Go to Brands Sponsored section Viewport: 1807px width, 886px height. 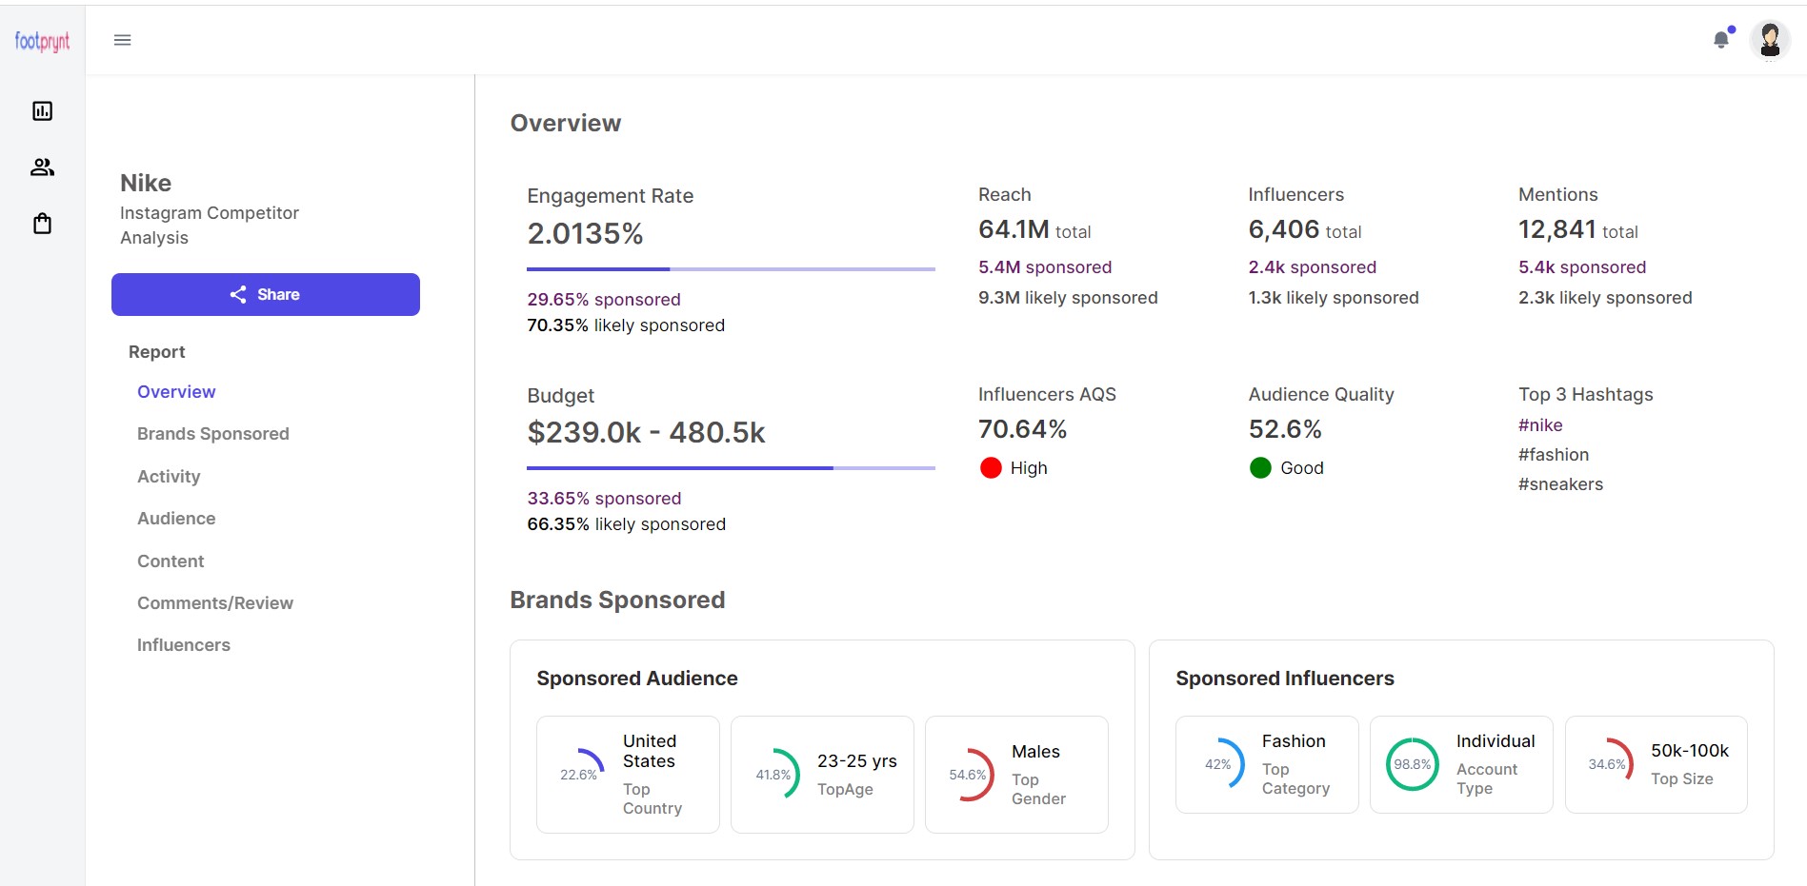pos(213,434)
